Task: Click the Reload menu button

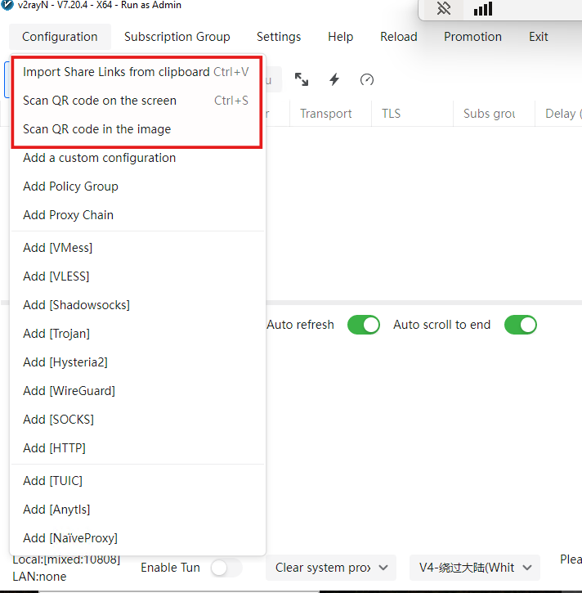Action: coord(398,37)
